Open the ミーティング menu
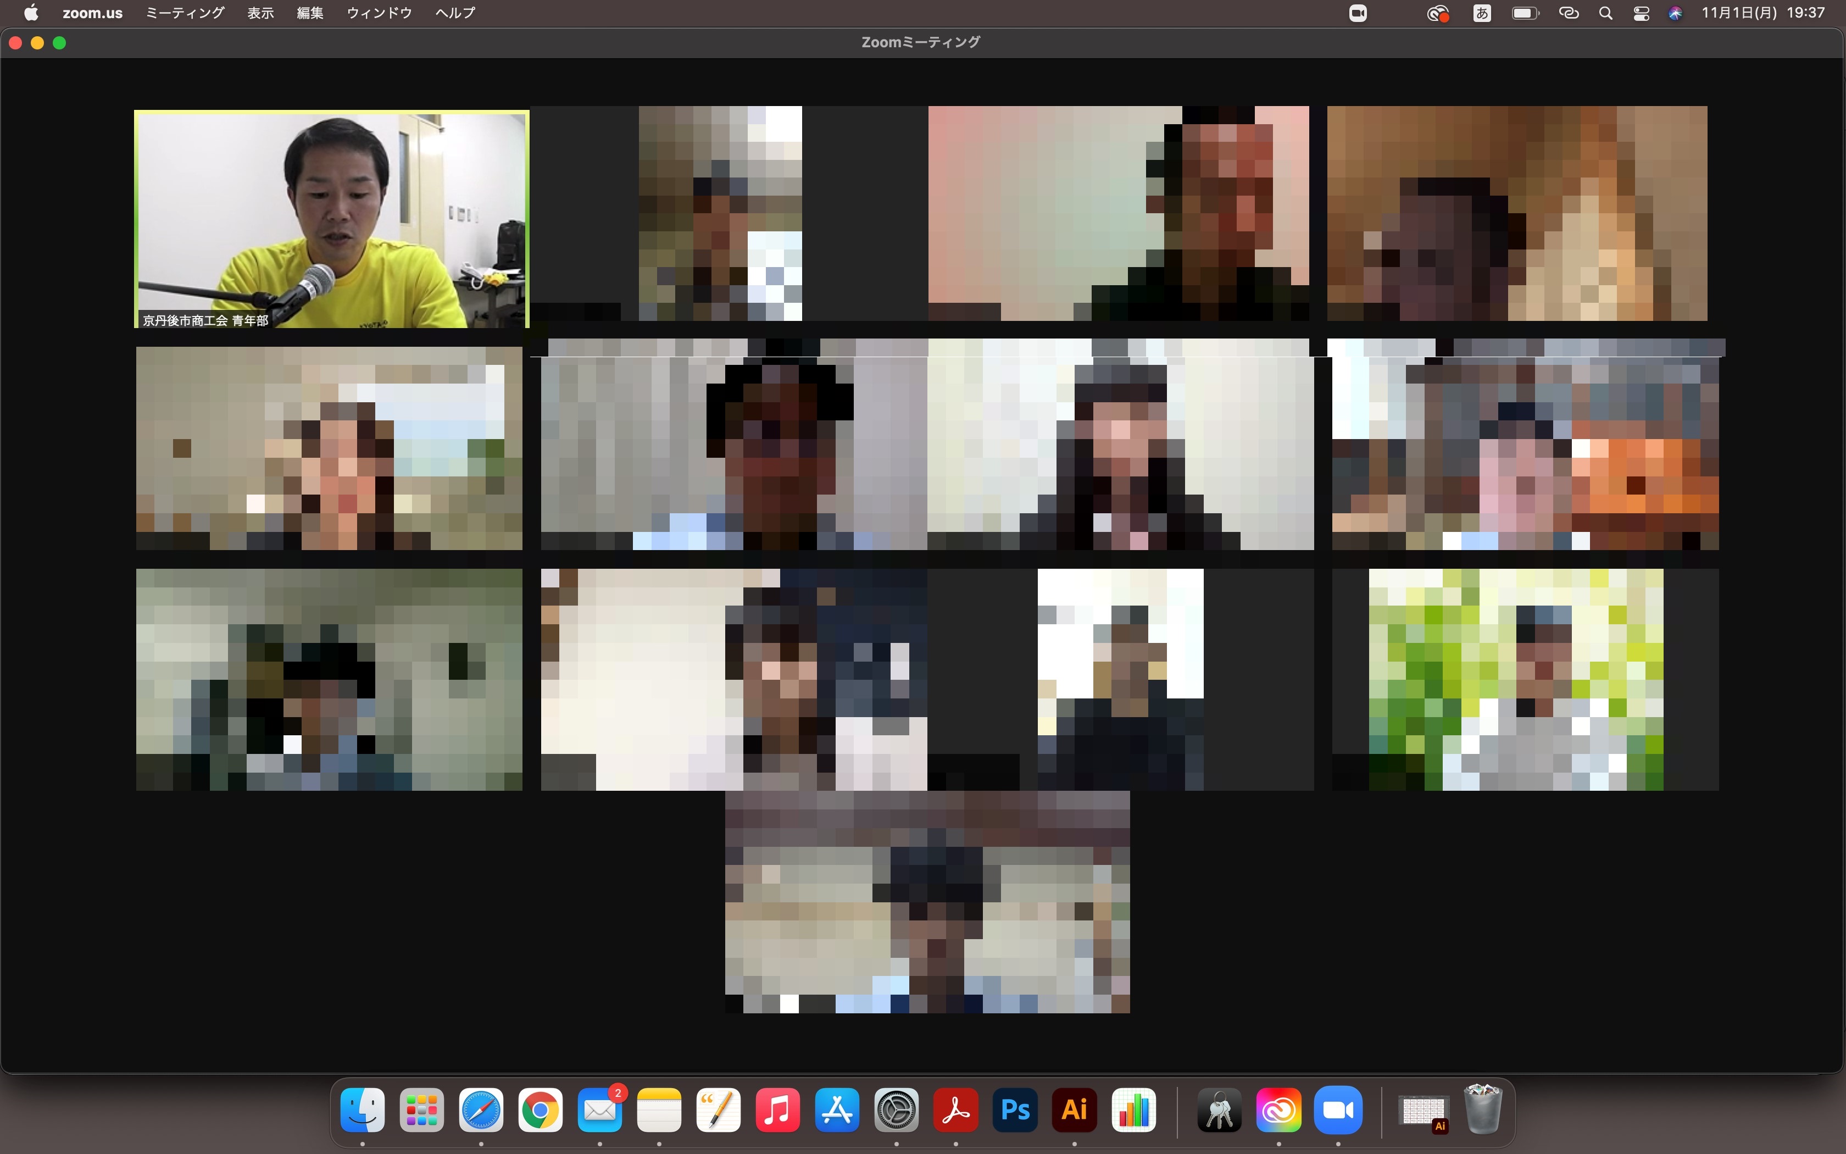The height and width of the screenshot is (1154, 1846). pyautogui.click(x=185, y=13)
